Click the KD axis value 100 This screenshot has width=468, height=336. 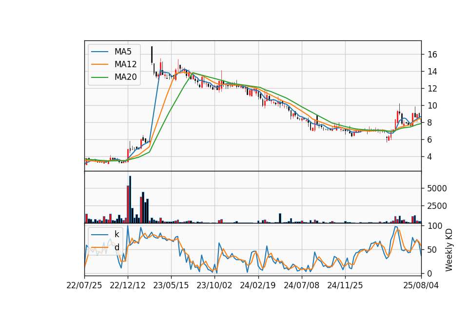coord(435,226)
